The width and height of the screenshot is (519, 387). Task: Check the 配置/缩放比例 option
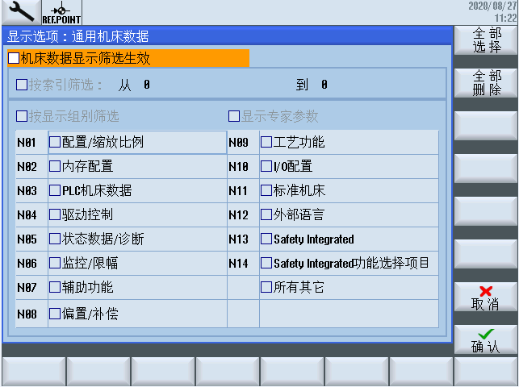click(x=55, y=143)
